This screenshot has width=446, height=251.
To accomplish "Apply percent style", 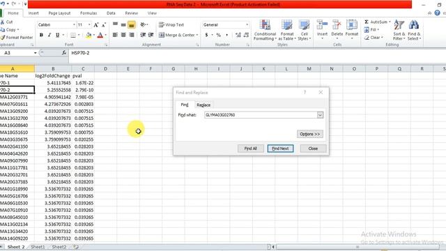I will (218, 35).
